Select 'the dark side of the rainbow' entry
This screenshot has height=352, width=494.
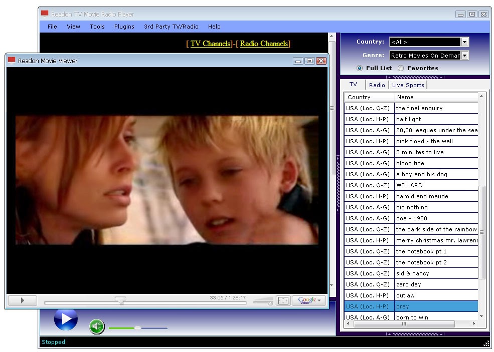[411, 229]
